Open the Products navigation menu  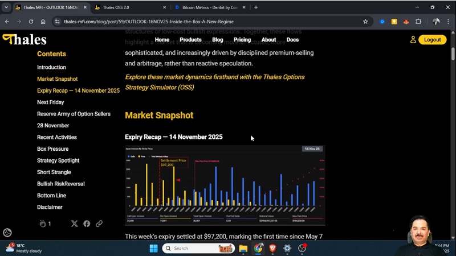(190, 40)
